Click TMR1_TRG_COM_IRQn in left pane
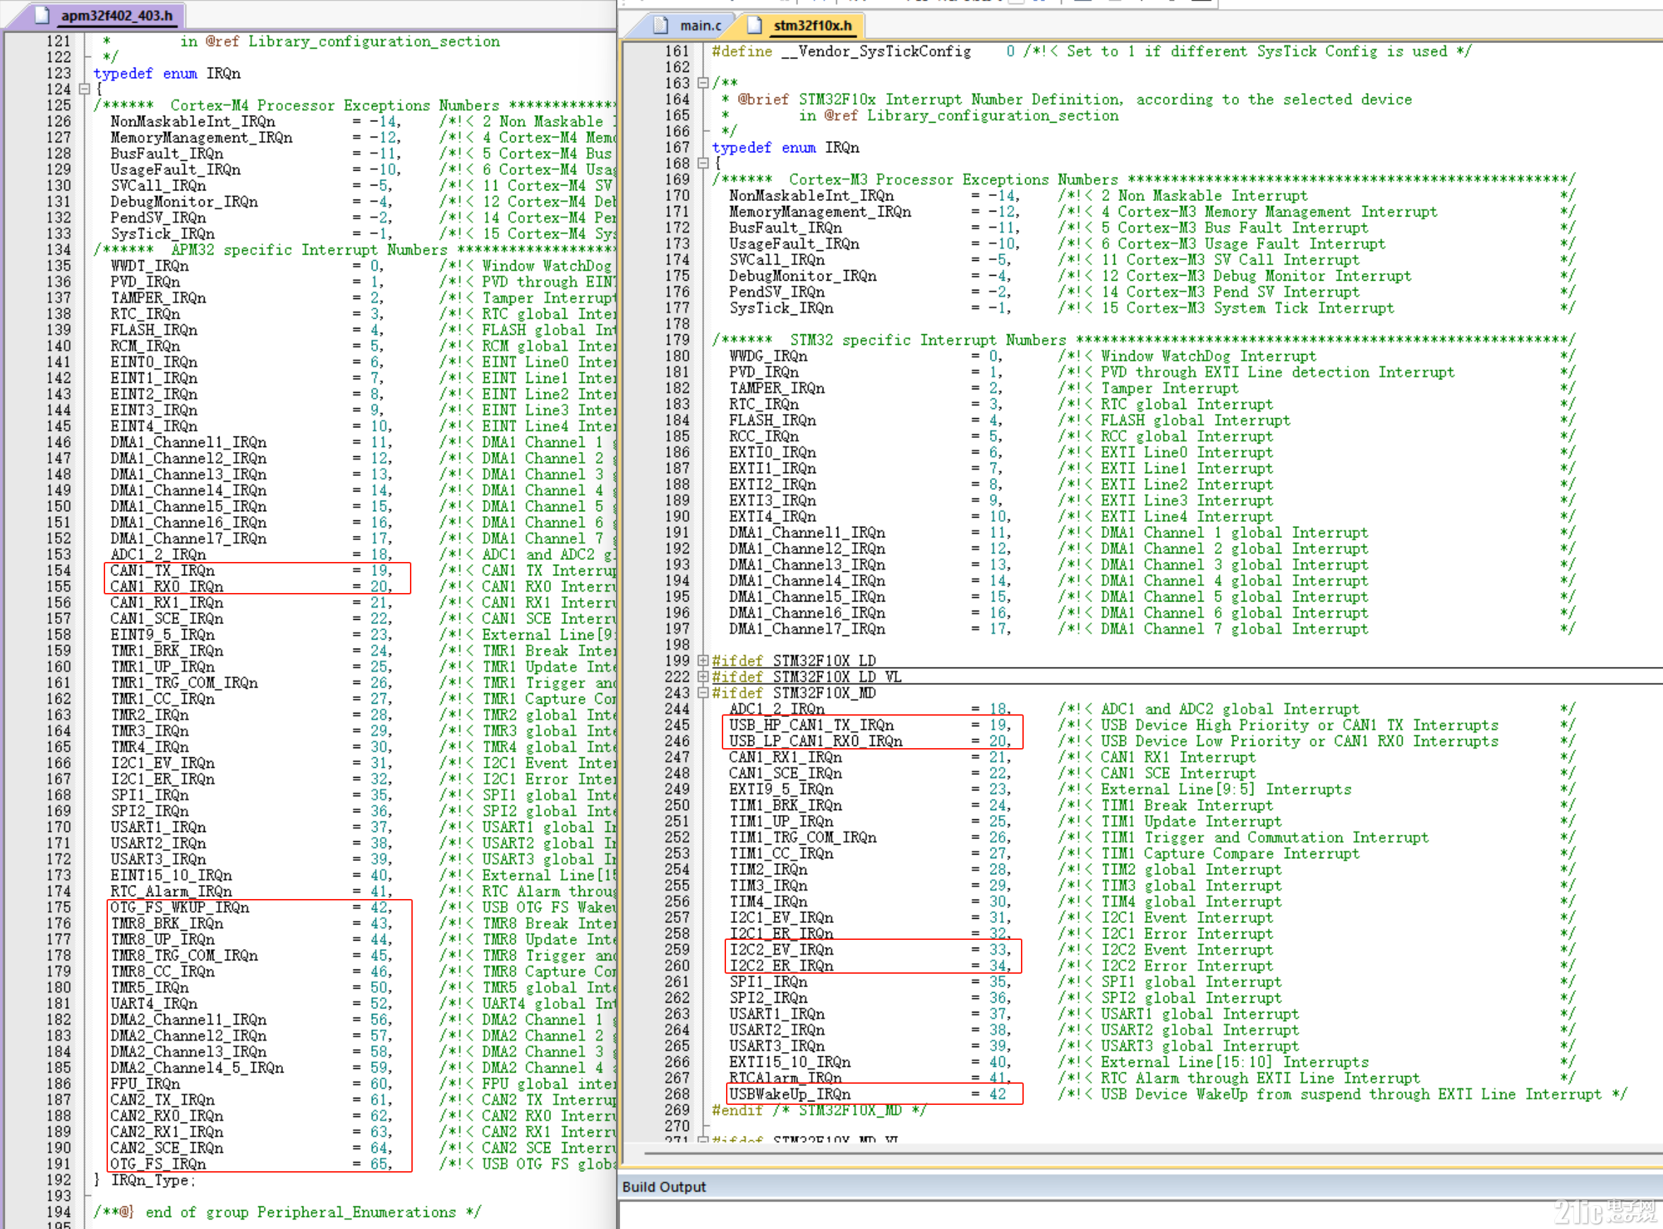Image resolution: width=1663 pixels, height=1229 pixels. pyautogui.click(x=184, y=683)
